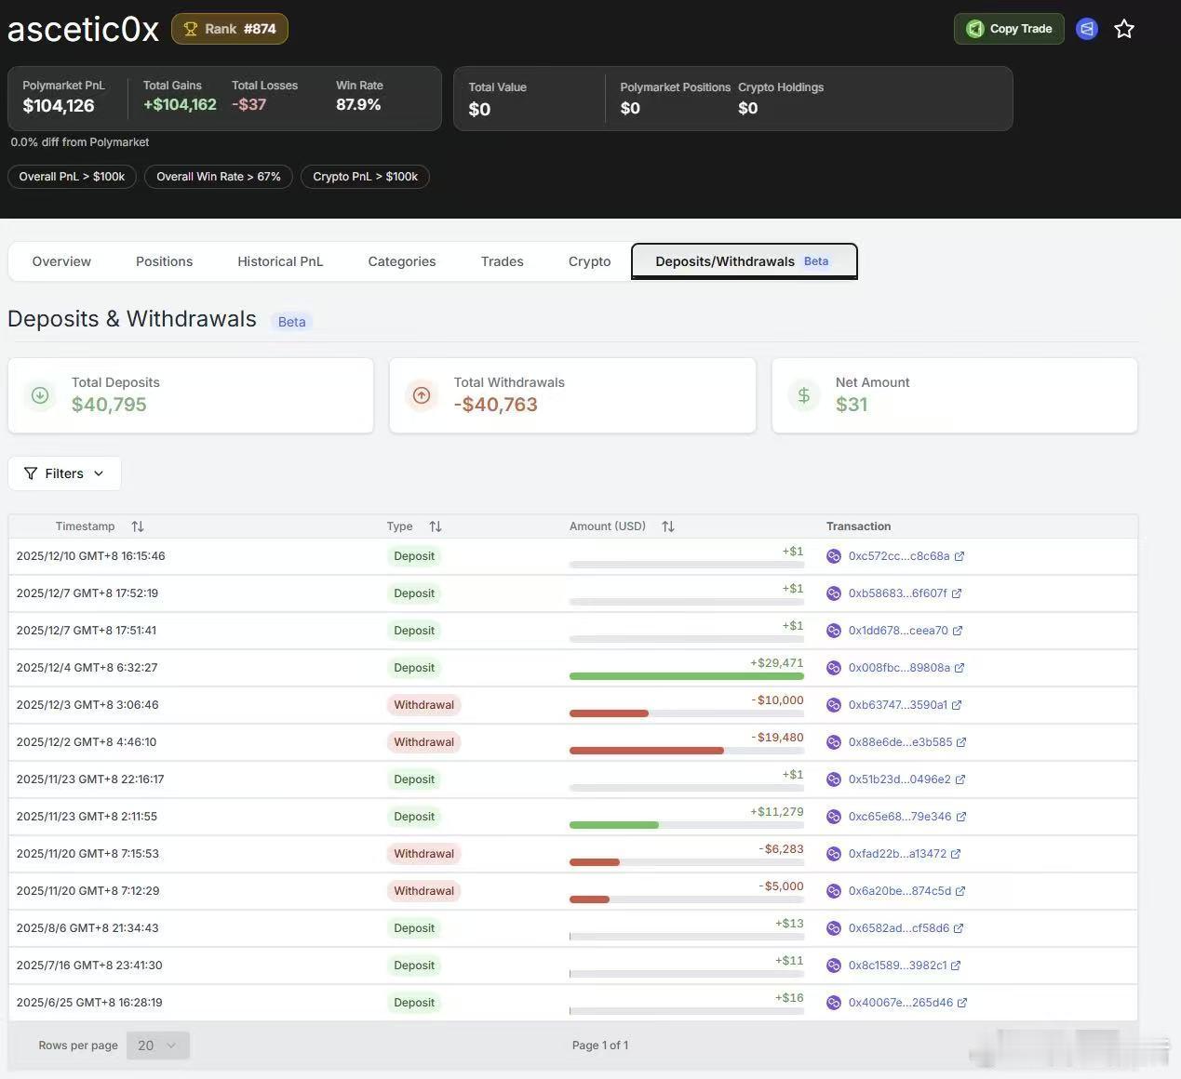1181x1079 pixels.
Task: Click the Amount (USD) sort arrows
Action: pos(668,526)
